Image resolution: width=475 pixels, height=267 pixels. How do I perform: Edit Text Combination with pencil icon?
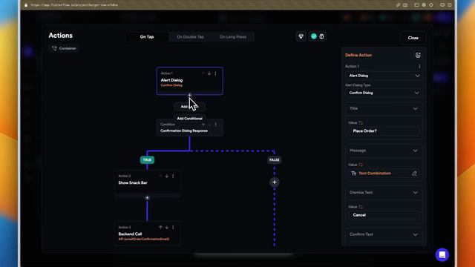click(x=414, y=174)
